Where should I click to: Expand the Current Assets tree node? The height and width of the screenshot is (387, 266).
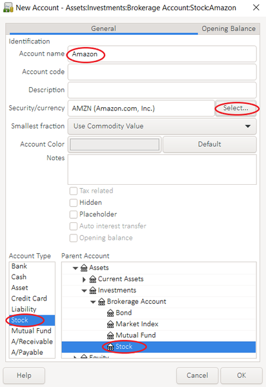tap(84, 279)
